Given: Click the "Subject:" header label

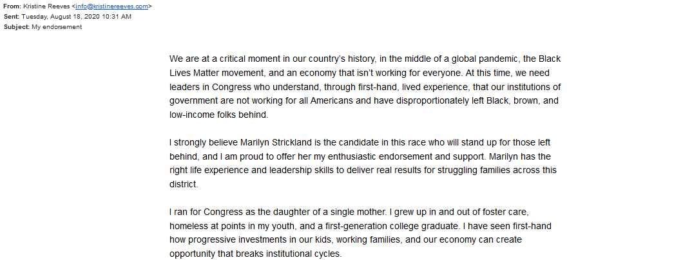Looking at the screenshot, I should coord(17,27).
